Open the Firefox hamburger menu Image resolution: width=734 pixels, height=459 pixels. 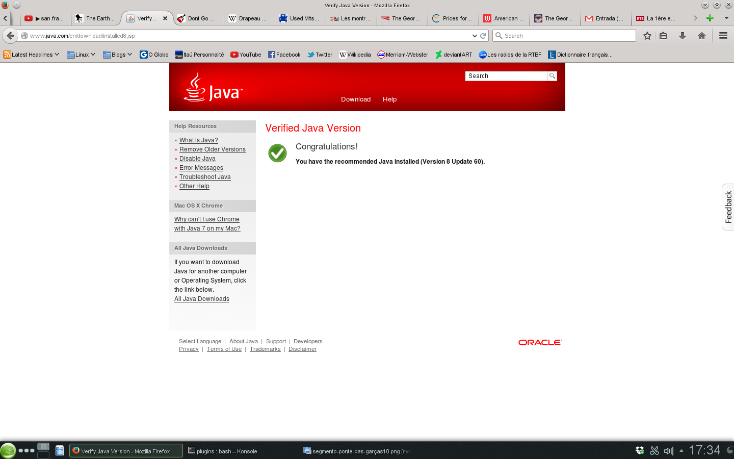tap(723, 36)
